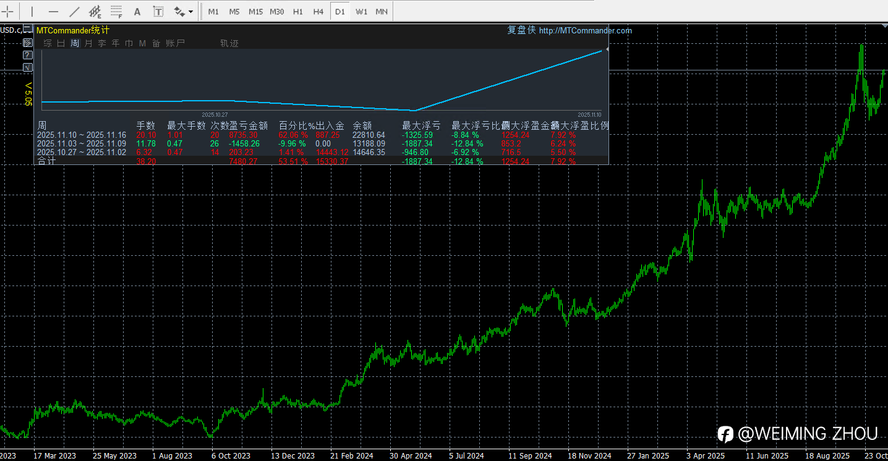The width and height of the screenshot is (888, 461).
Task: Click the 合计 totals row label
Action: point(46,161)
